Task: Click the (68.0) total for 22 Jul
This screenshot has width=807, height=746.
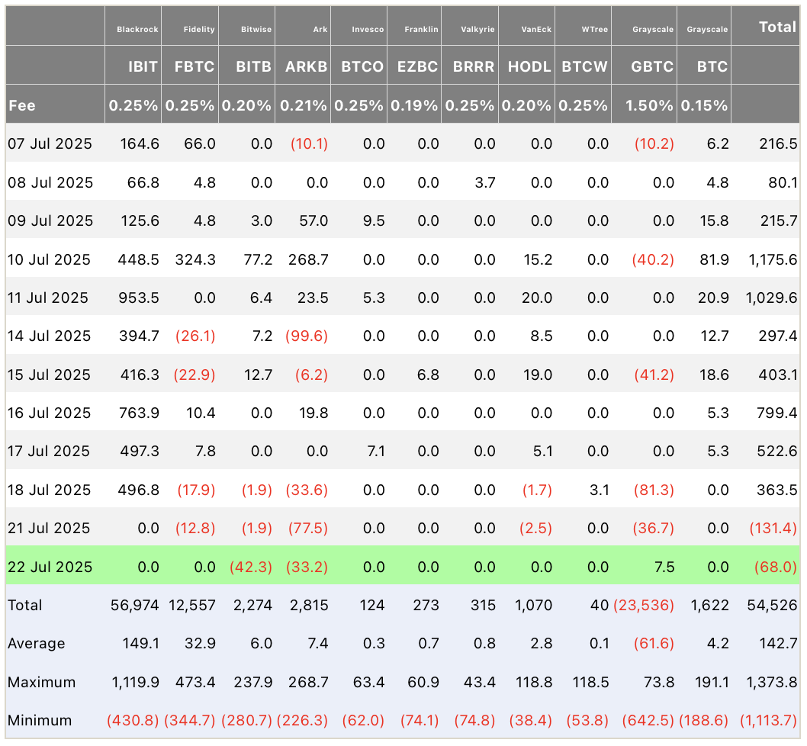Action: point(776,567)
